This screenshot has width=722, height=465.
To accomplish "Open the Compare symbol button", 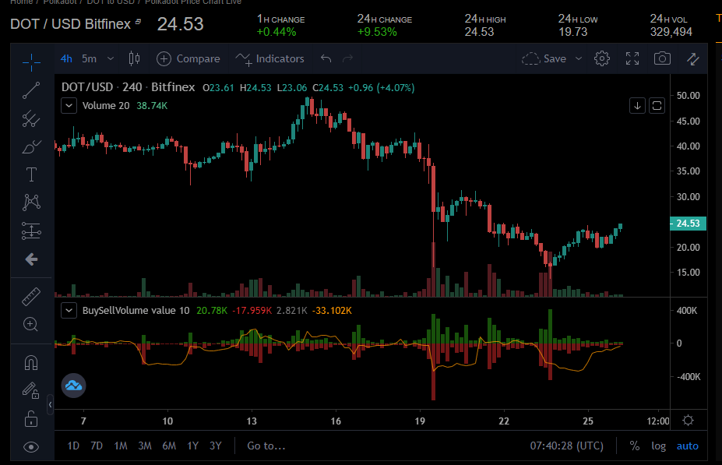I will [188, 58].
